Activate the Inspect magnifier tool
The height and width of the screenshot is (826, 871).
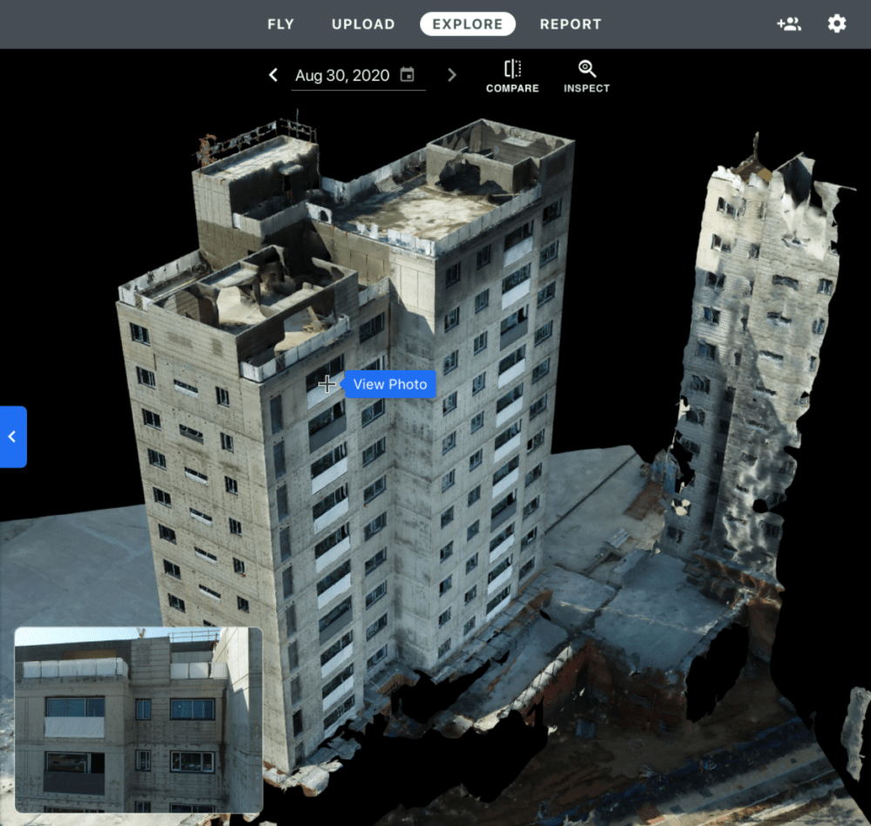pos(586,70)
